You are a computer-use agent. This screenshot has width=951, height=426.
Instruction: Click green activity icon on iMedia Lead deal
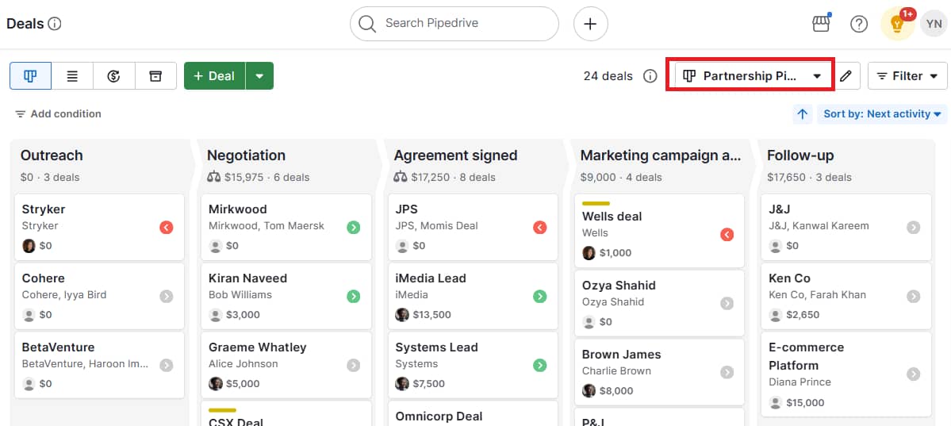tap(540, 296)
